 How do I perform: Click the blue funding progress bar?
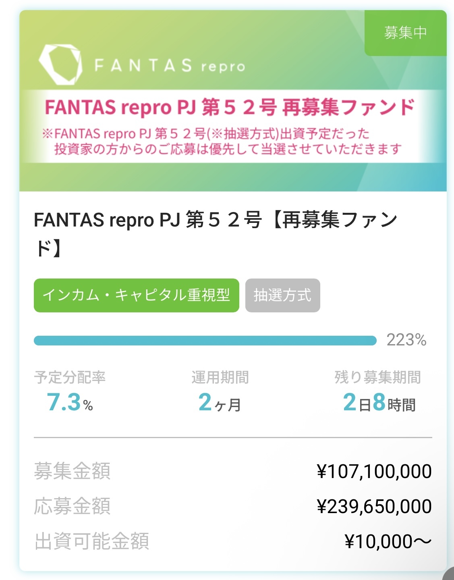(x=205, y=341)
